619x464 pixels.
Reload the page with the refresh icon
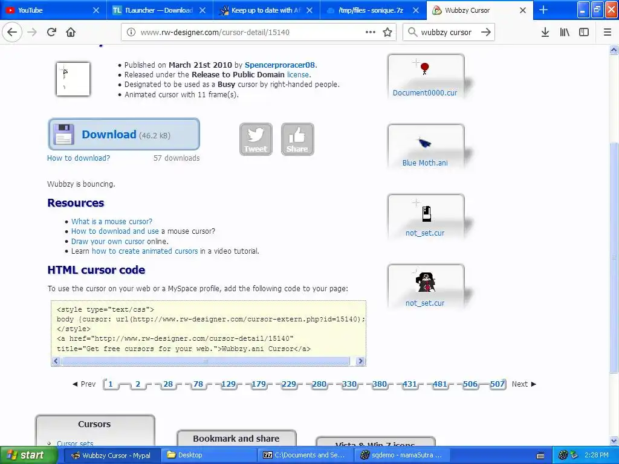point(52,32)
